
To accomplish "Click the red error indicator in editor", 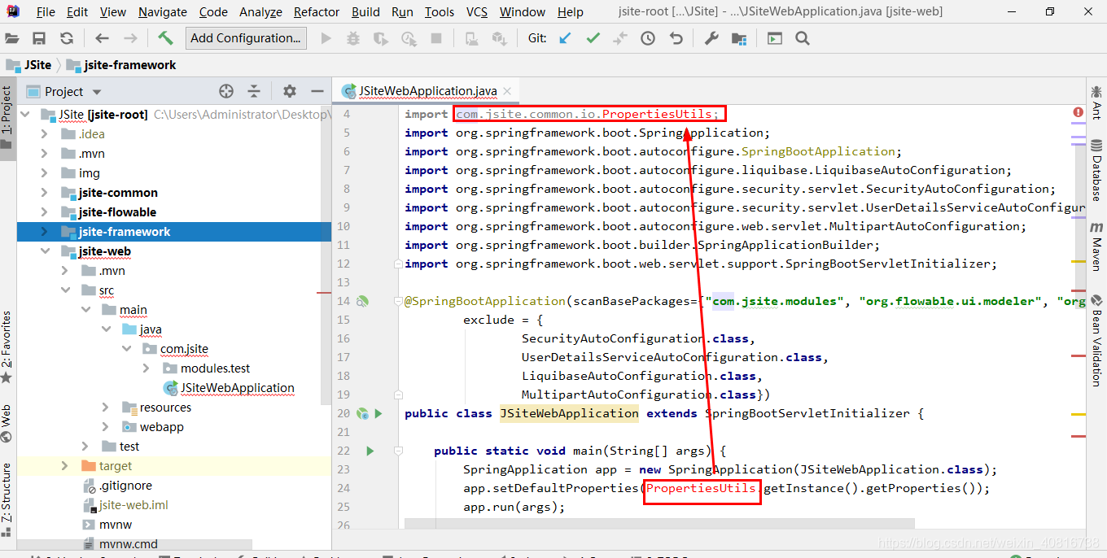I will click(1079, 112).
